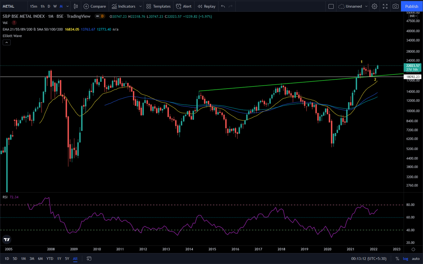Undo the last chart action

coord(223,6)
